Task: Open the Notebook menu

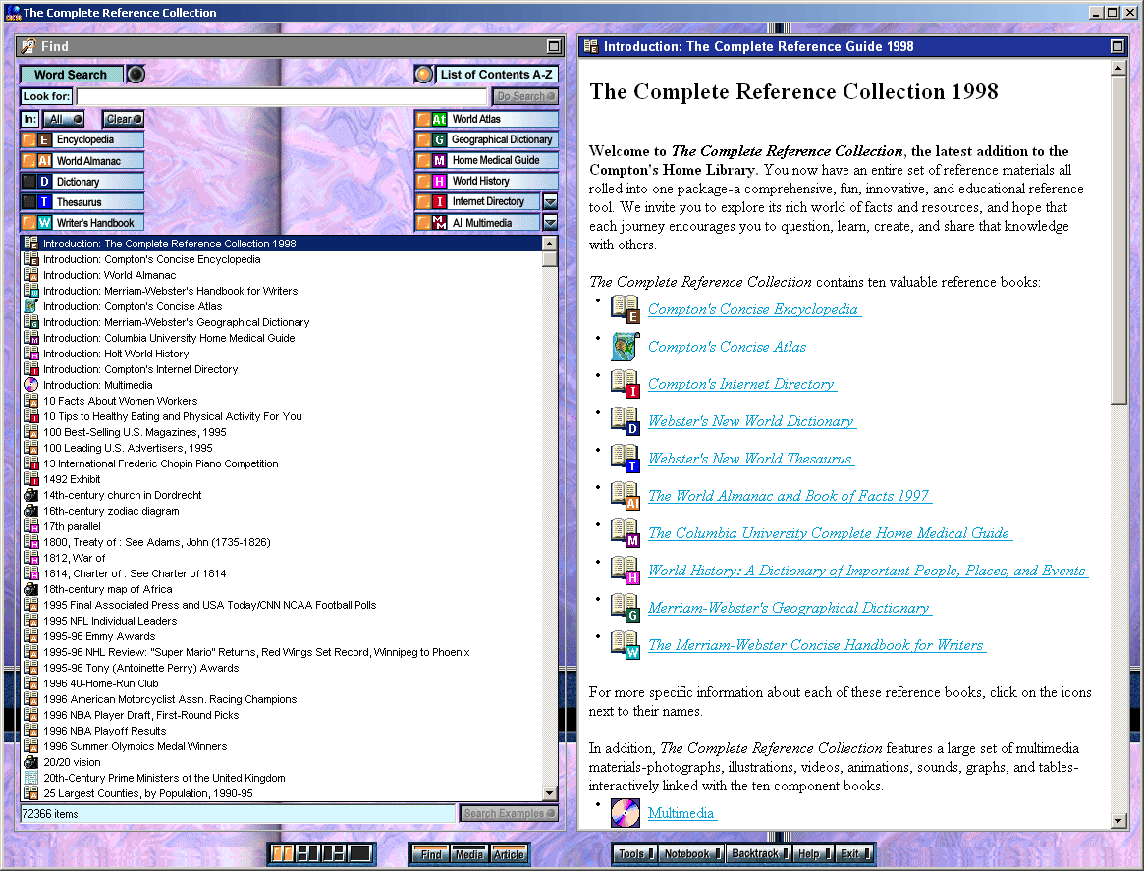Action: [692, 854]
